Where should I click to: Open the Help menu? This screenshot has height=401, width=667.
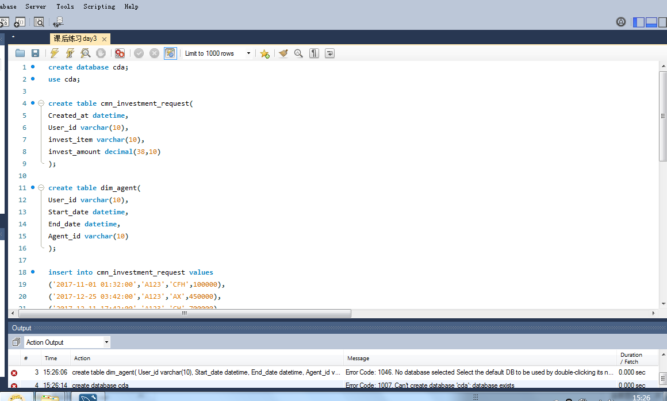[x=131, y=6]
